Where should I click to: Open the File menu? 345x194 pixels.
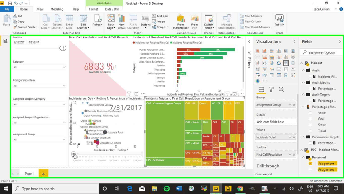pos(7,9)
